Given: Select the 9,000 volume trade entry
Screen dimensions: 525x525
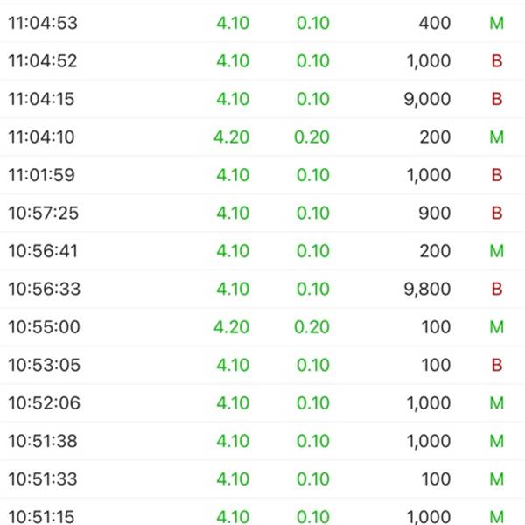Looking at the screenshot, I should pos(262,99).
